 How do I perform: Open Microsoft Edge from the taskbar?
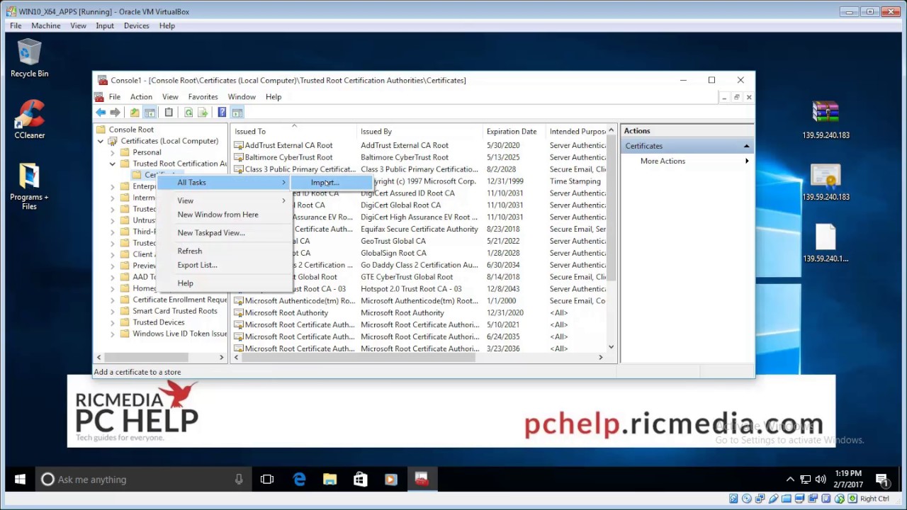(x=300, y=480)
